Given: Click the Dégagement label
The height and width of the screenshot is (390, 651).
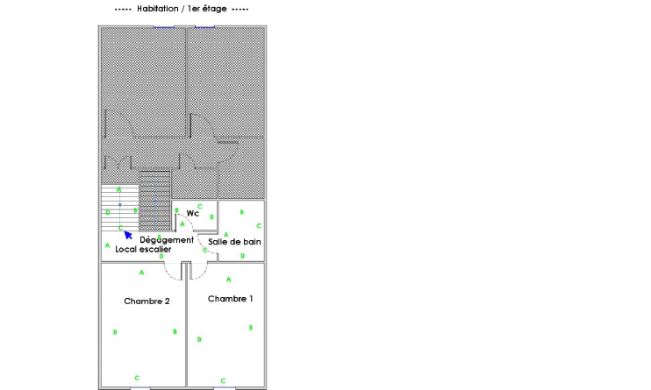Looking at the screenshot, I should (x=166, y=239).
